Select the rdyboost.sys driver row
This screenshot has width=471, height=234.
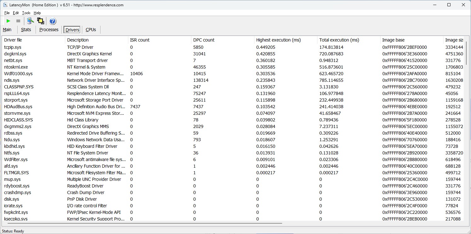[x=233, y=186]
